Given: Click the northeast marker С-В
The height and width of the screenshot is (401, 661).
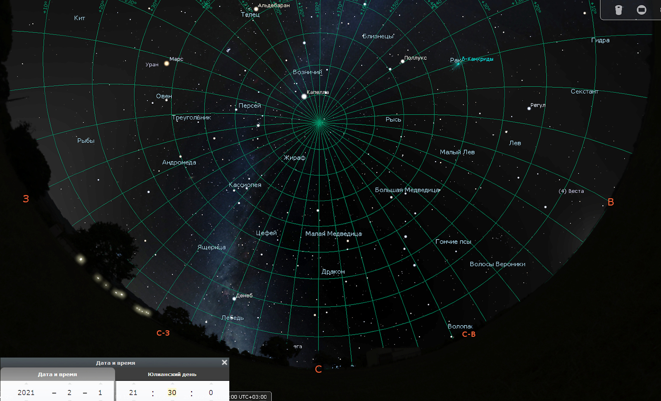Looking at the screenshot, I should [468, 334].
